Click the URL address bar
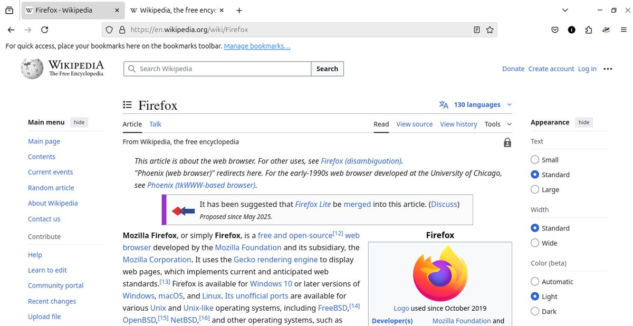This screenshot has height=326, width=633. (x=300, y=30)
